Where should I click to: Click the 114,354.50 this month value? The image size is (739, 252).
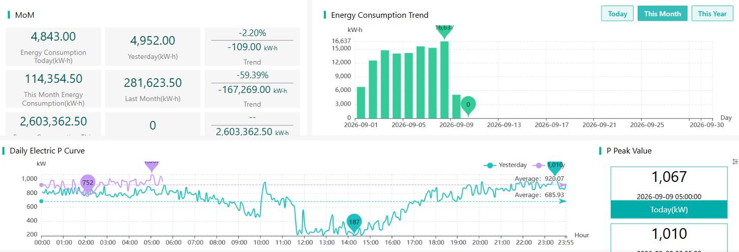click(53, 79)
